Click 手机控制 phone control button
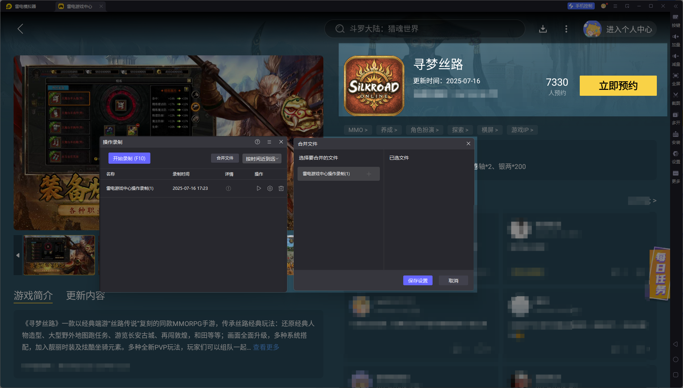This screenshot has width=683, height=388. [581, 6]
